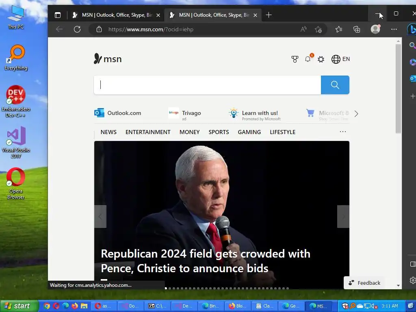Click the Feedback button

coord(364,283)
